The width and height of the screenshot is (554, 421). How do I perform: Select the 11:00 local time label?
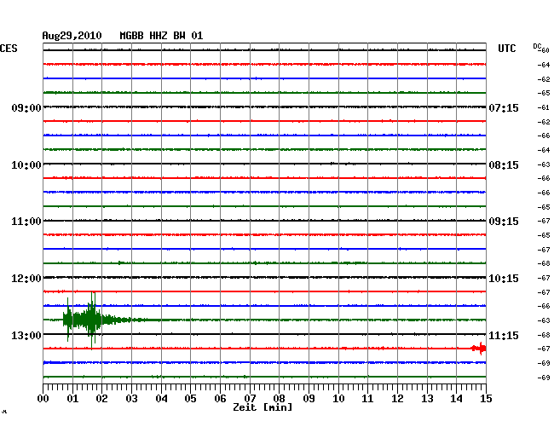click(26, 222)
